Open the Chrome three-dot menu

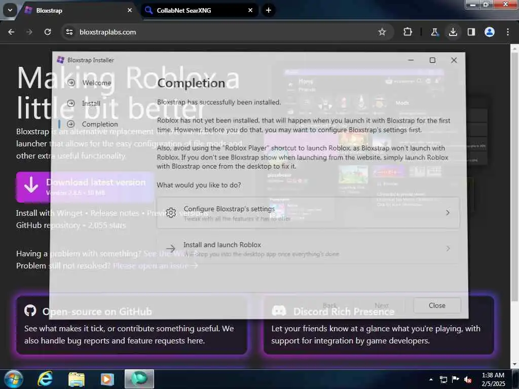click(x=507, y=32)
